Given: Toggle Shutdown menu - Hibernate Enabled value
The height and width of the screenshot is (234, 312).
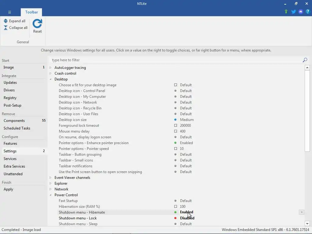Looking at the screenshot, I should 186,212.
